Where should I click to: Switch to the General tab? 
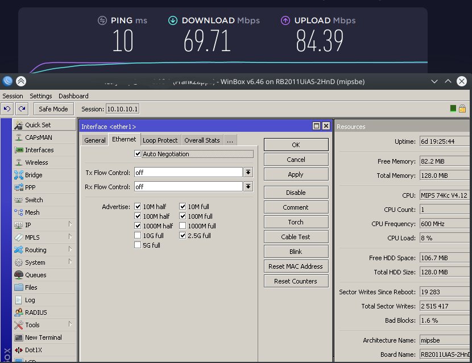[95, 140]
